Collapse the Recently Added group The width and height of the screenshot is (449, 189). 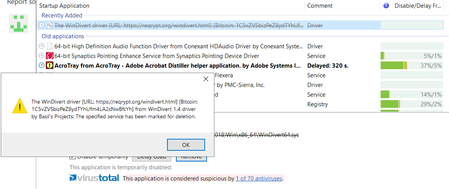click(x=62, y=15)
